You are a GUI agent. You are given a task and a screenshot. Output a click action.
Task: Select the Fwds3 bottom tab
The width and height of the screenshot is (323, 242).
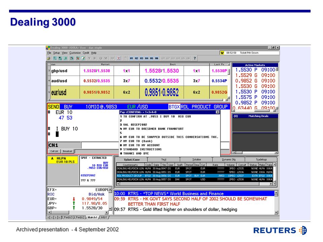point(68,217)
